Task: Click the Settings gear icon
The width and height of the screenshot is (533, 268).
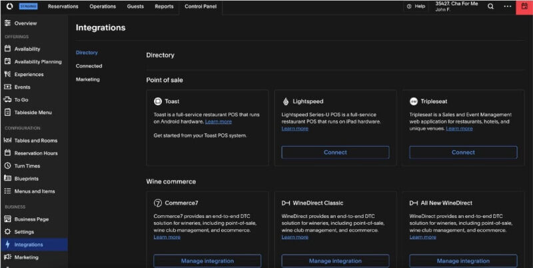Action: coord(7,231)
